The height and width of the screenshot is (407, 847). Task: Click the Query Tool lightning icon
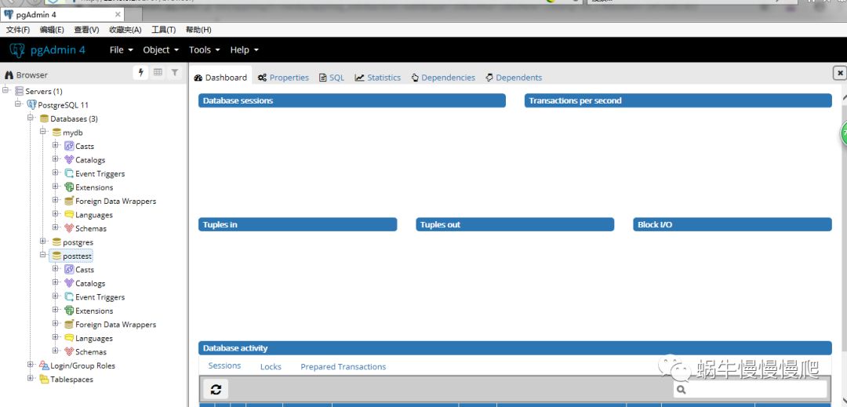tap(141, 72)
